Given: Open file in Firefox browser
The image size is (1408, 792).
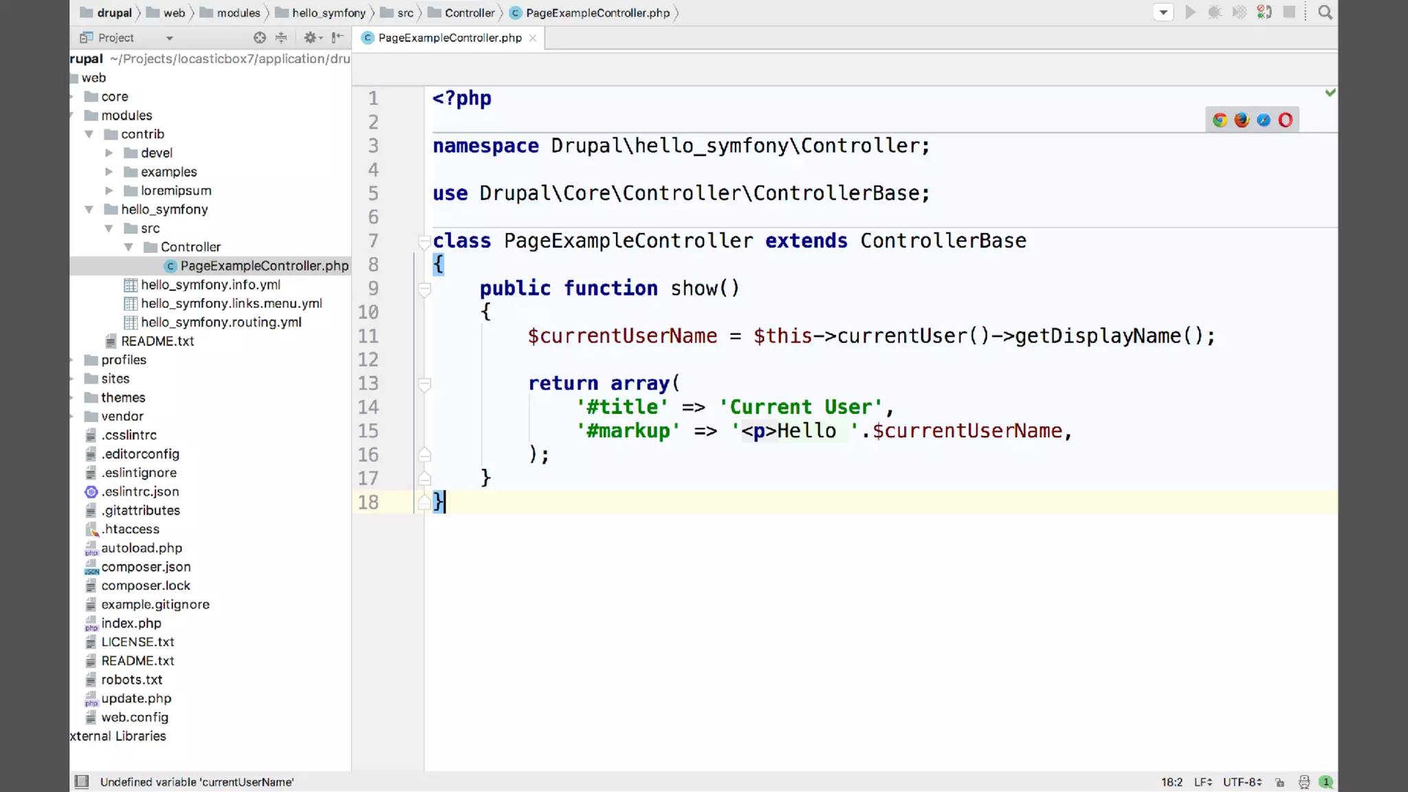Looking at the screenshot, I should [x=1242, y=120].
